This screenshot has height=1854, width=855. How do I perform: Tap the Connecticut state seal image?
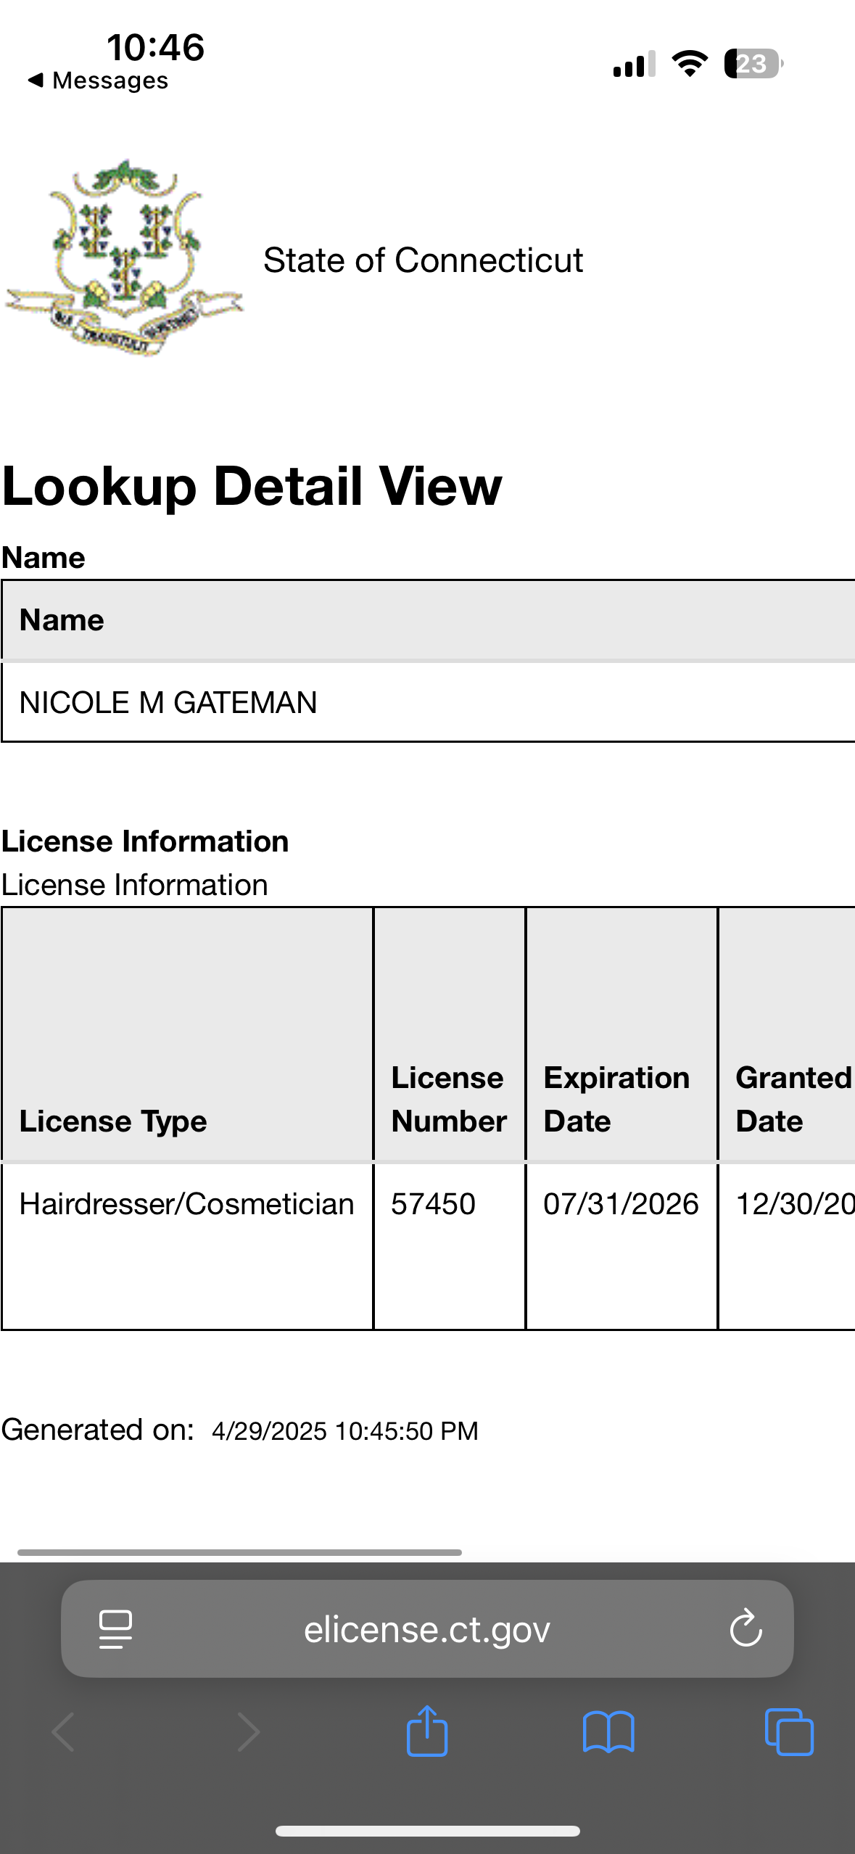125,257
